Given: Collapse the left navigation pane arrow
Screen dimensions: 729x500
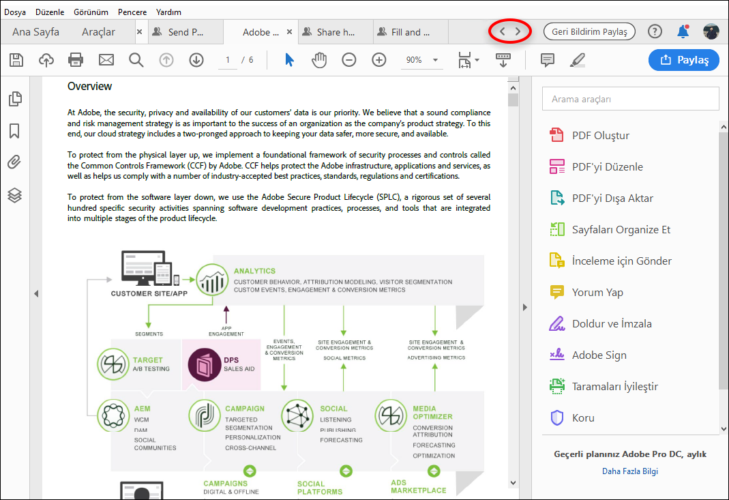Looking at the screenshot, I should tap(36, 293).
